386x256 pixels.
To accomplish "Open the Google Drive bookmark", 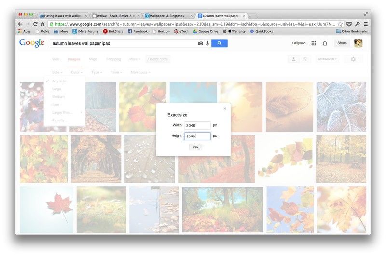I will point(206,31).
